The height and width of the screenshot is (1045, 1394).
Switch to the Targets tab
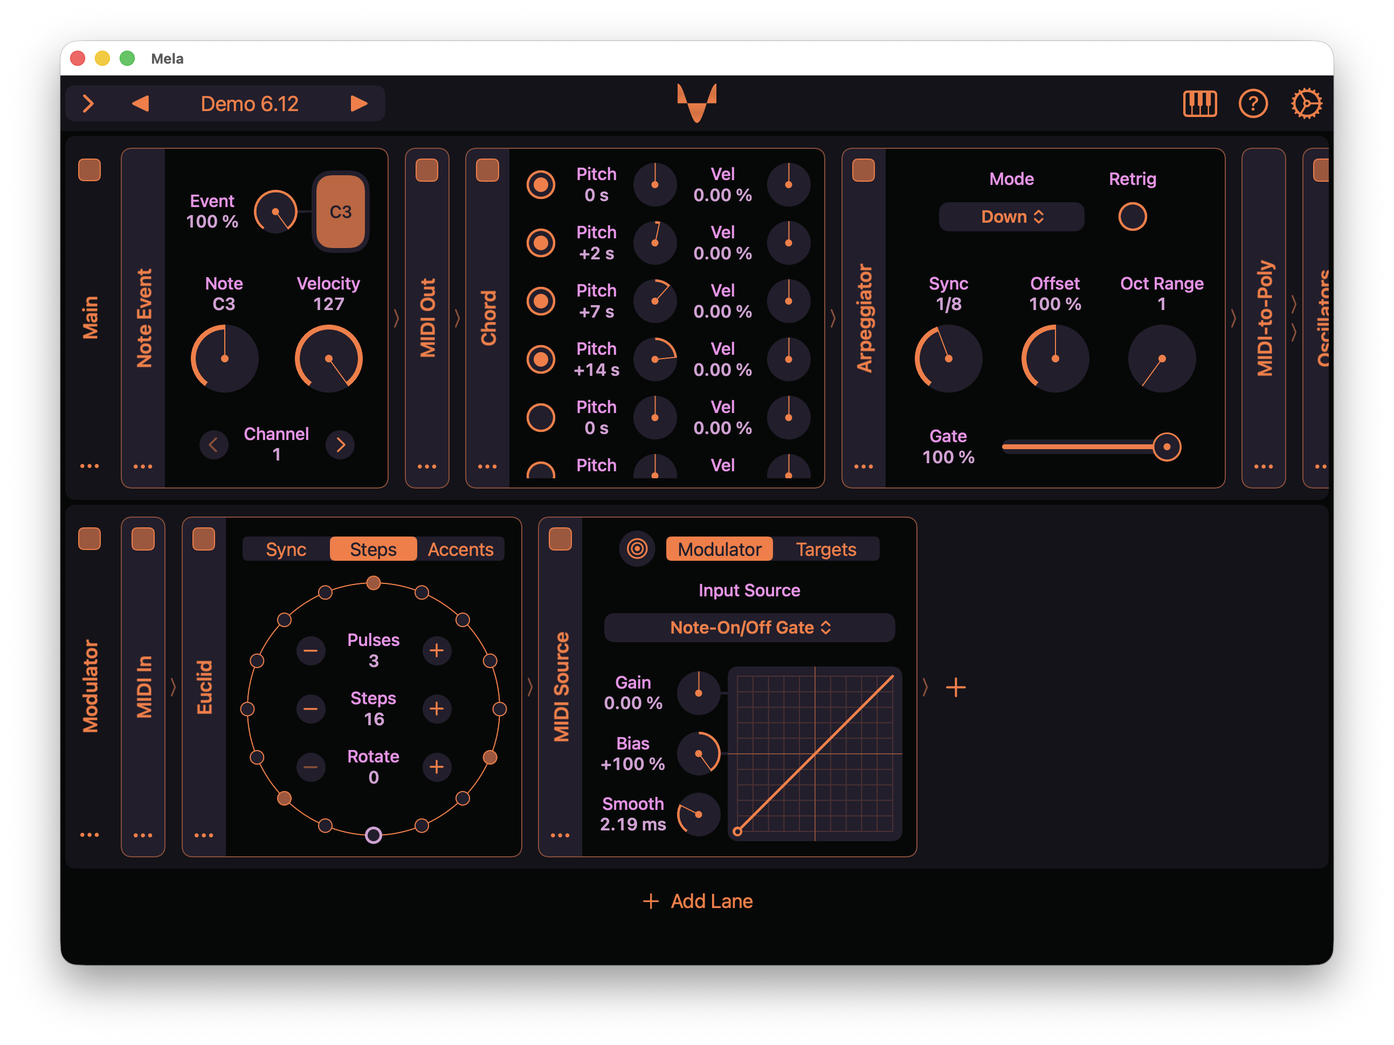click(825, 549)
